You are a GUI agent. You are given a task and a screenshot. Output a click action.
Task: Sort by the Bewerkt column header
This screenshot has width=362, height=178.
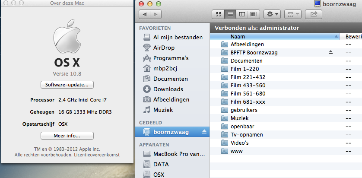[351, 36]
